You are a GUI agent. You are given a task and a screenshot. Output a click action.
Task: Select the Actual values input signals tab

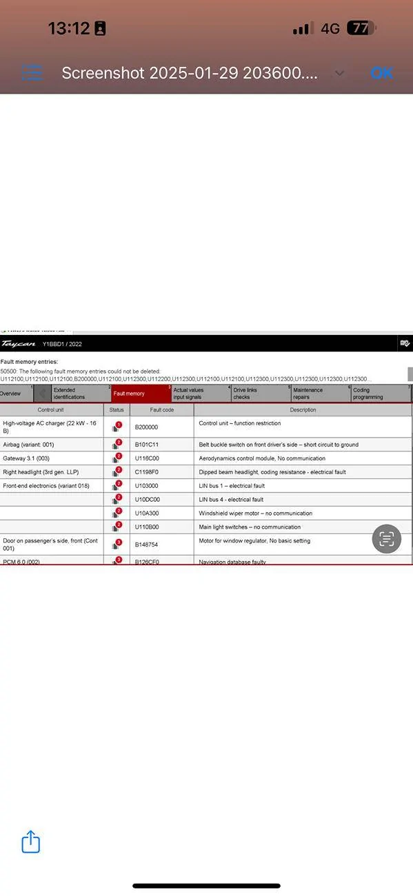pos(201,394)
